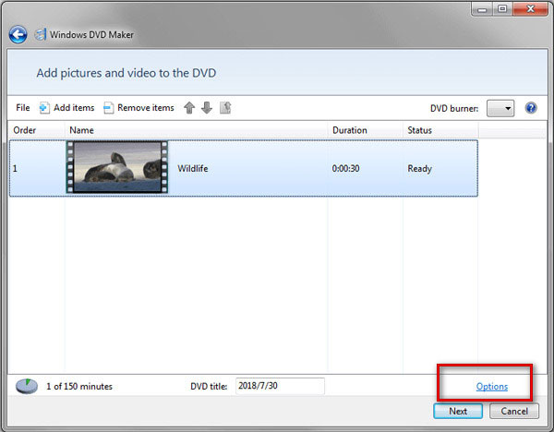Click the 1 of 150 minutes text

(x=79, y=387)
